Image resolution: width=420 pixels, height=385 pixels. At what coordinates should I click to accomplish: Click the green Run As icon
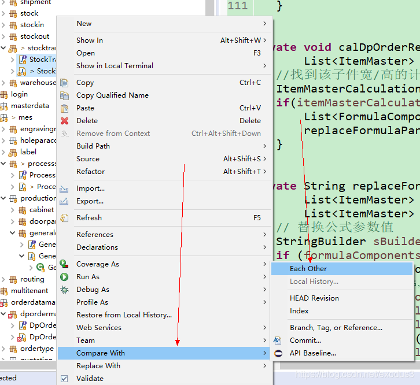click(64, 277)
